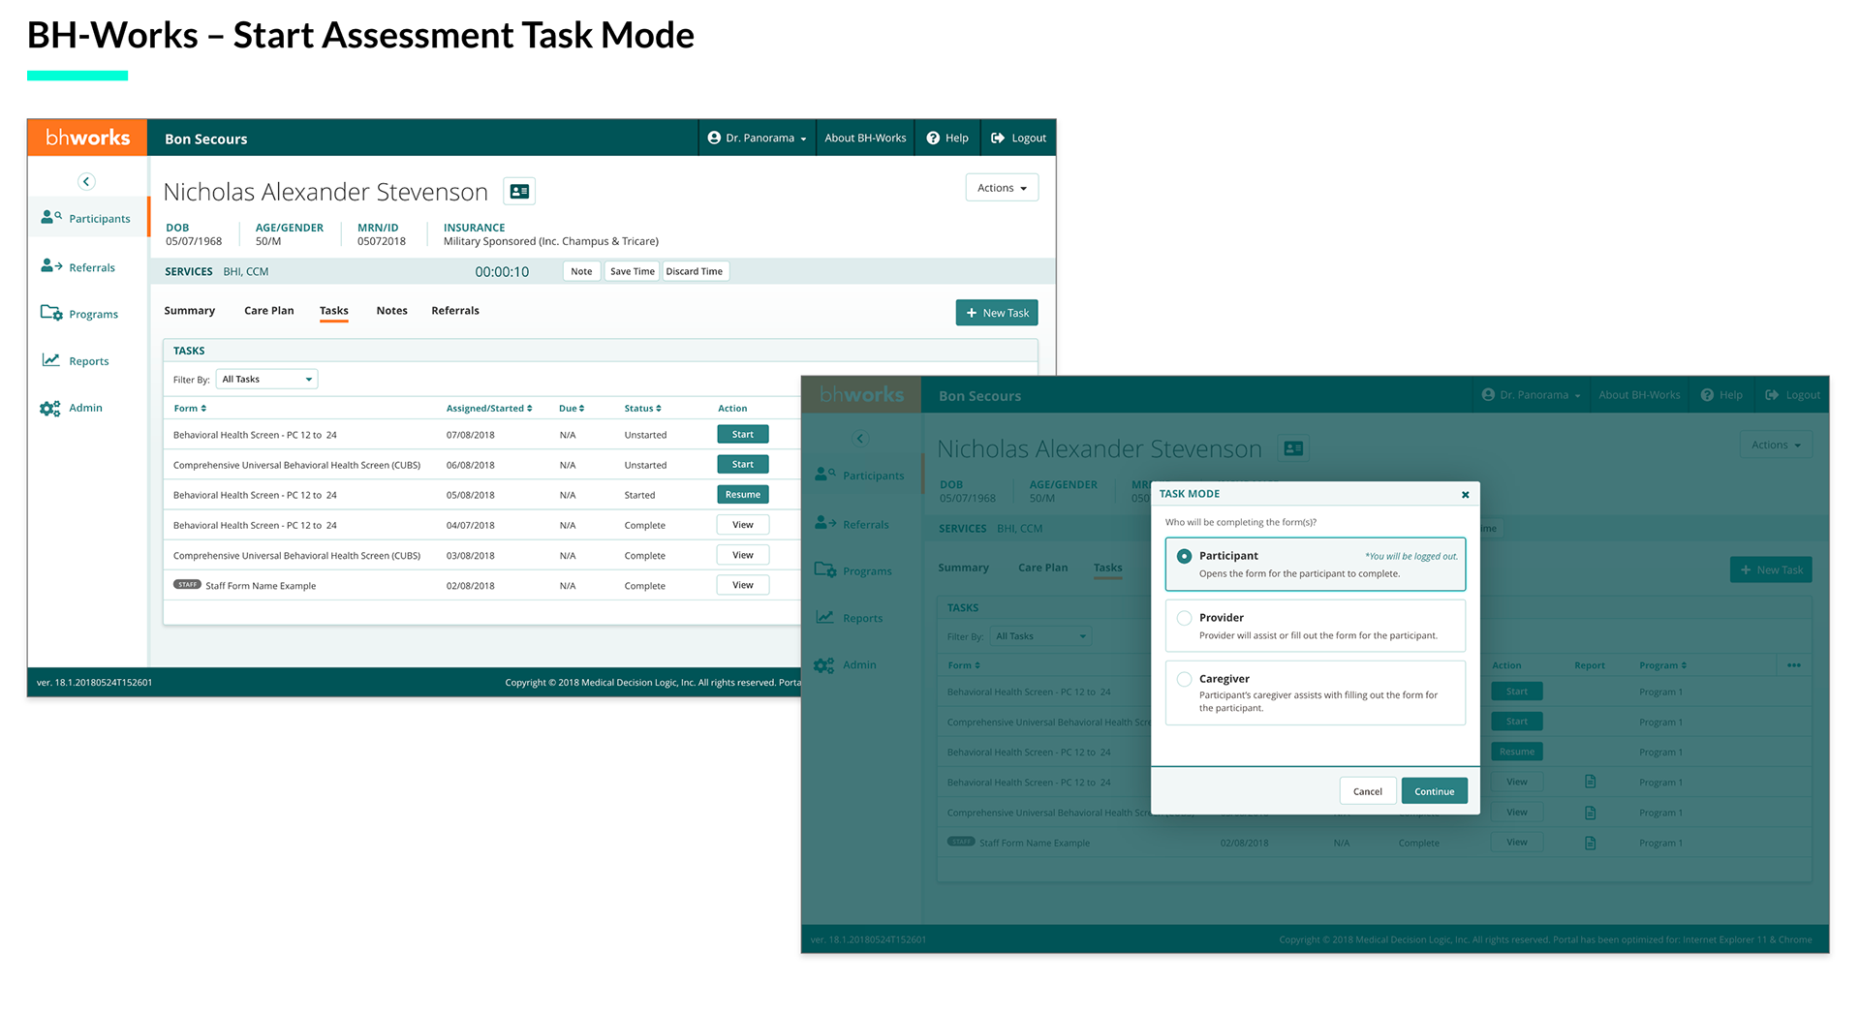View the 03/08/2018 completed CUBS task
Screen dimensions: 1860x1015
tap(743, 555)
